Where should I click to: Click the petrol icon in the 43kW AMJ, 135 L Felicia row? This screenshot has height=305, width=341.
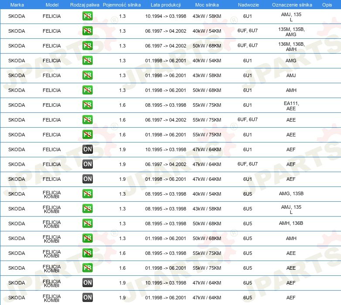pyautogui.click(x=87, y=16)
